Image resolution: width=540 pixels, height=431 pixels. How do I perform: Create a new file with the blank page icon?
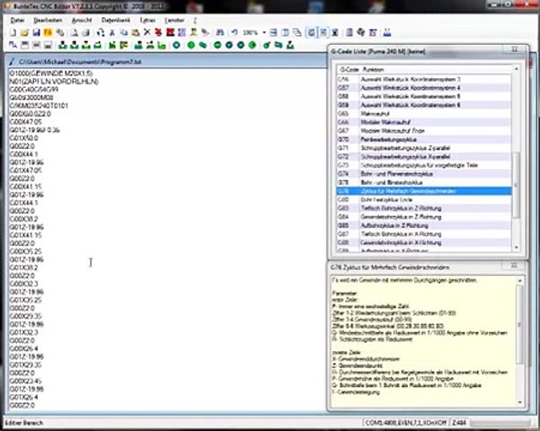(13, 32)
